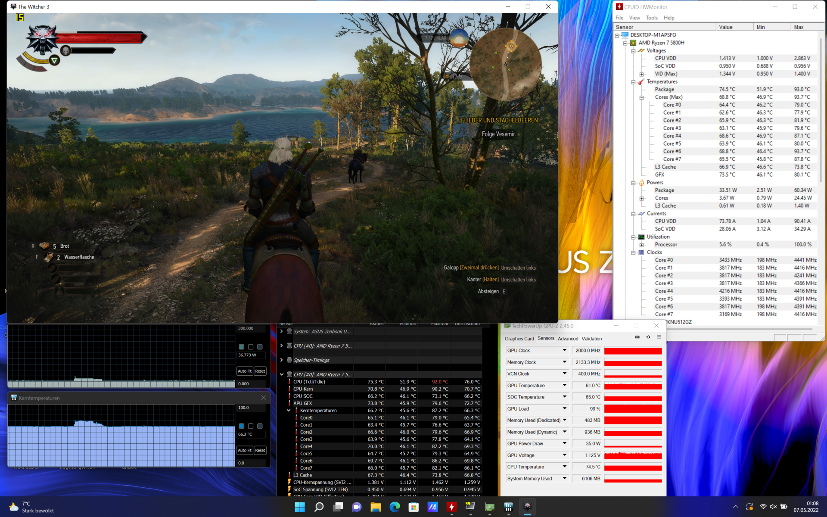The image size is (827, 517).
Task: Click the blue color swatch on Kerntemperaturen graph
Action: click(242, 426)
